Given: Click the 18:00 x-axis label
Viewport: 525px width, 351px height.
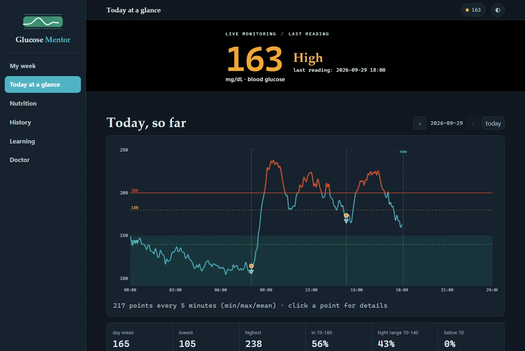Looking at the screenshot, I should coord(402,290).
